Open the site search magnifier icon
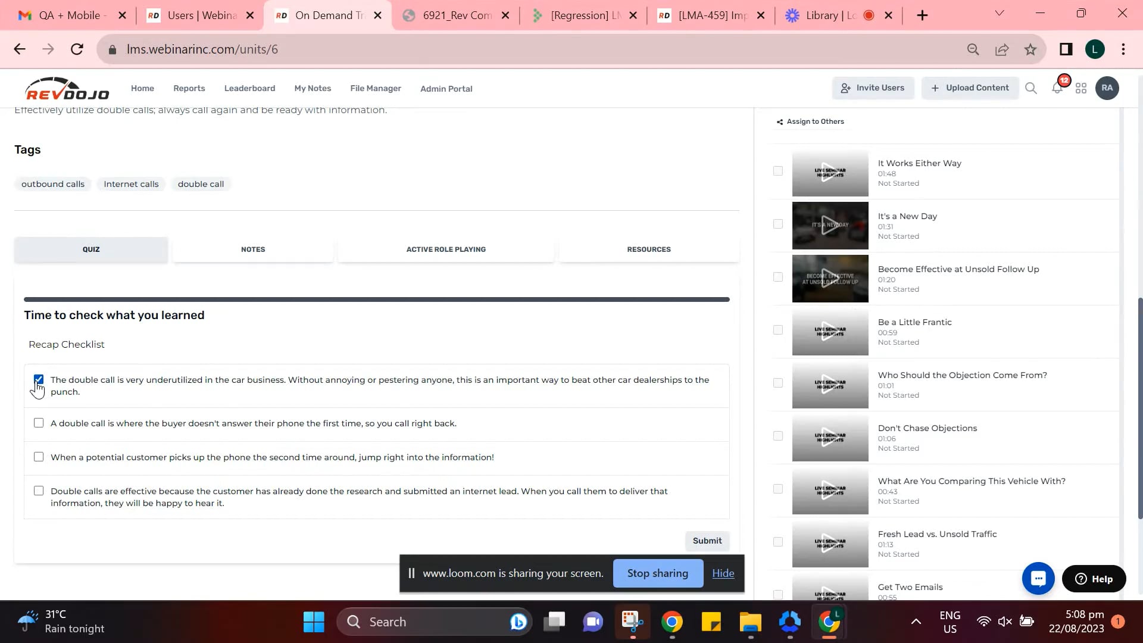 pos(1031,88)
